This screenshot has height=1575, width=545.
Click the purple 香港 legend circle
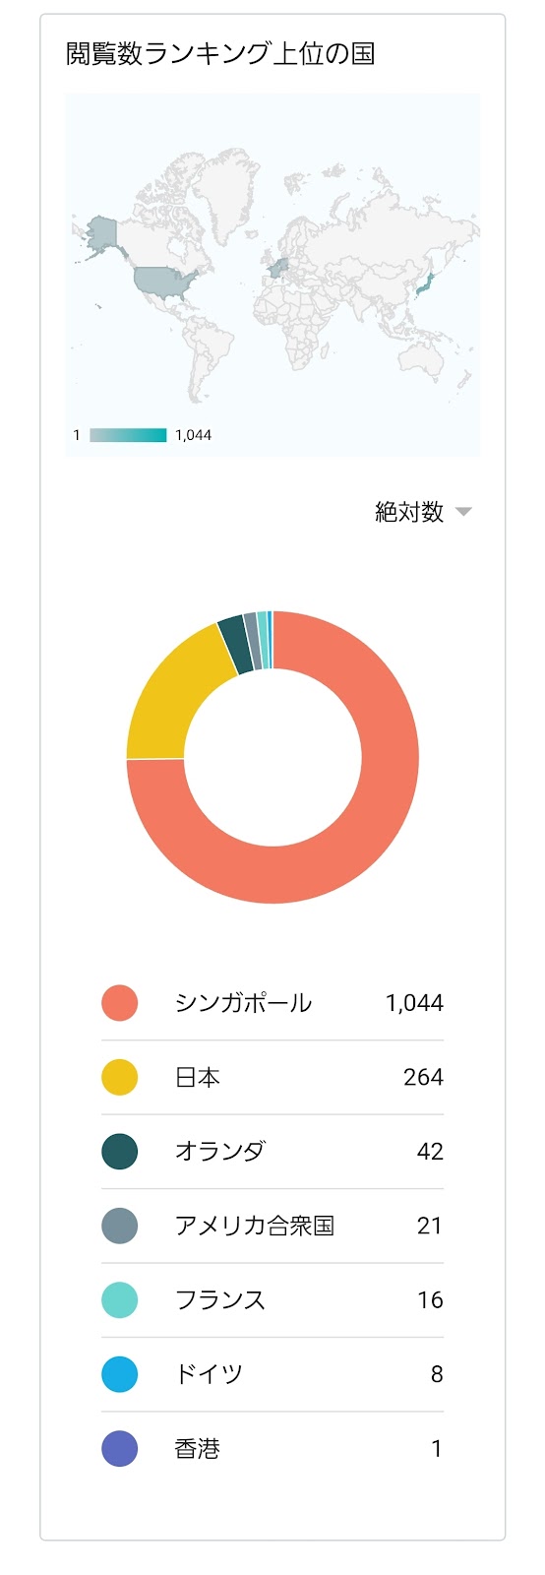pos(120,1449)
